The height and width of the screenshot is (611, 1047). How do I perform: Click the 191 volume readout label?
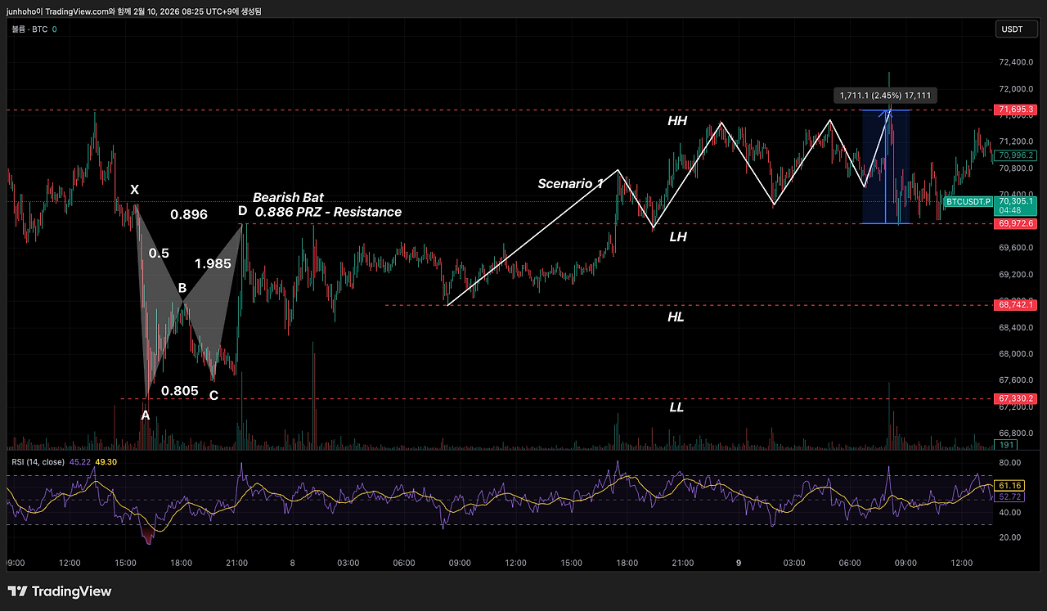coord(1007,444)
